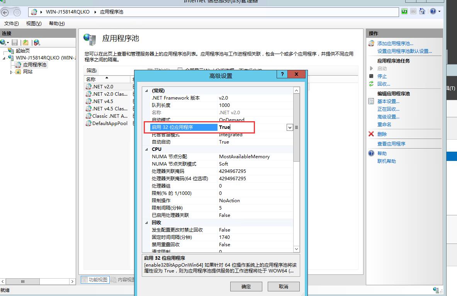Image resolution: width=457 pixels, height=296 pixels.
Task: Expand the 网站 tree node
Action: [11, 72]
